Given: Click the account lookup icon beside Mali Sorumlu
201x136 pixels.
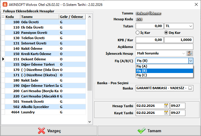Looking at the screenshot, I should (x=190, y=53).
